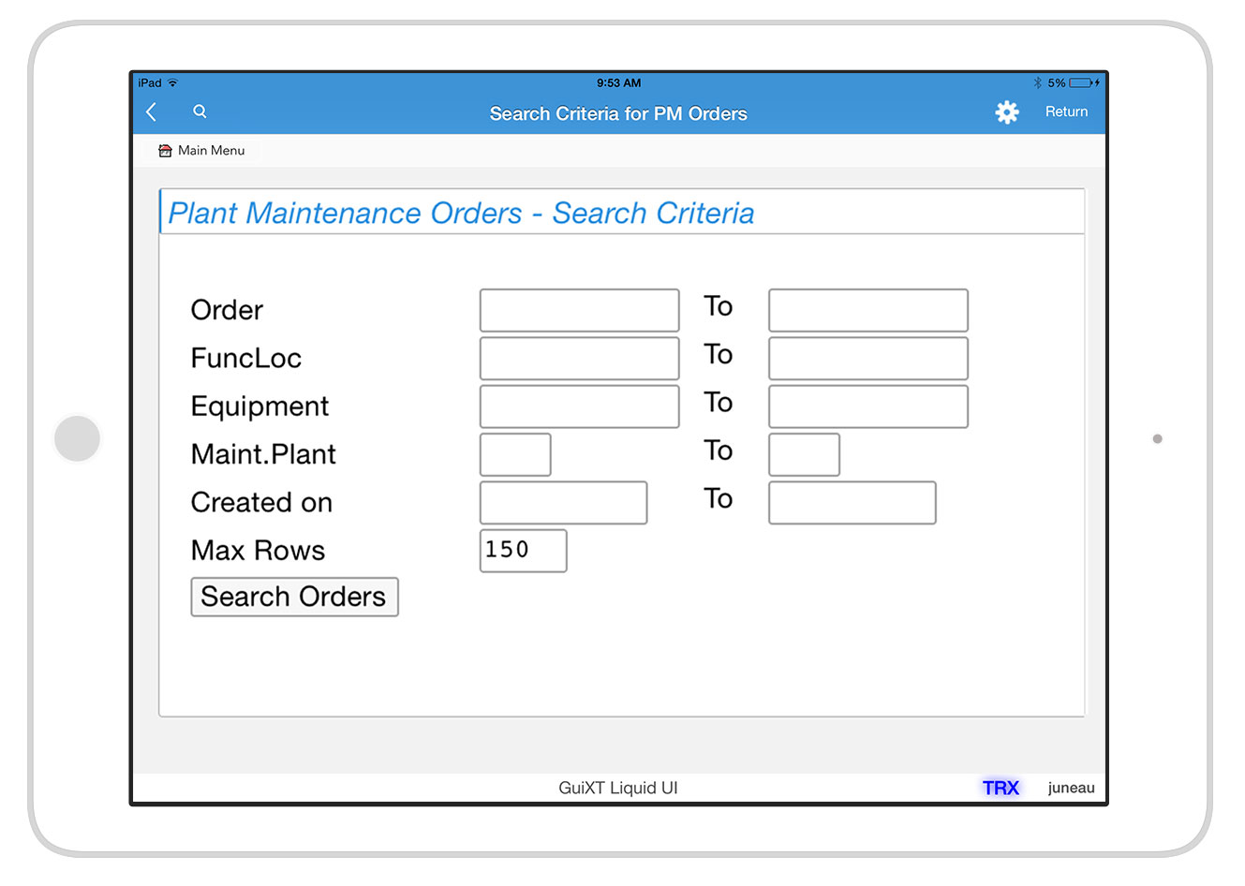
Task: Tap the Equipment from field
Action: point(579,406)
